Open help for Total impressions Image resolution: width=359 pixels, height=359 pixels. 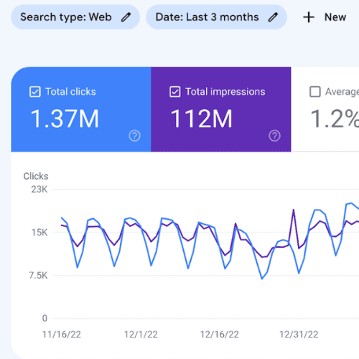pos(274,136)
